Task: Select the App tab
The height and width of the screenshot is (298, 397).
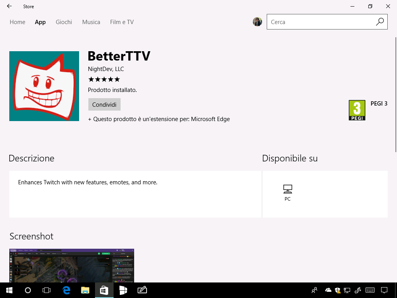Action: [x=40, y=22]
